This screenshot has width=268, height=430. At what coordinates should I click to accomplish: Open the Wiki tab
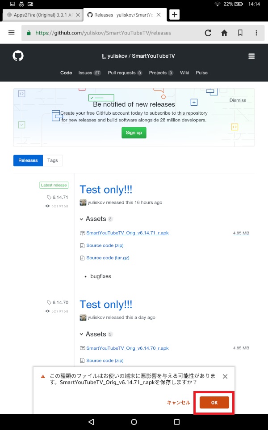tap(184, 73)
